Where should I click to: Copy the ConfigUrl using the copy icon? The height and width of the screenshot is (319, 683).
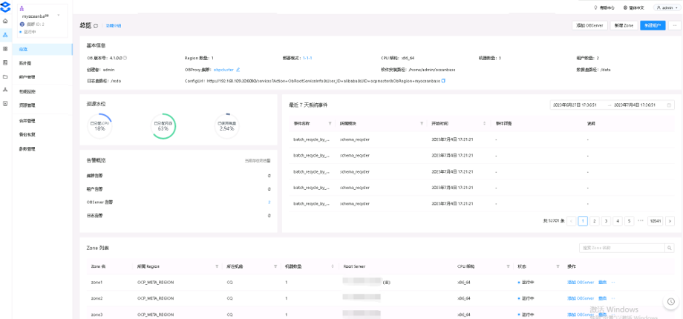(443, 81)
